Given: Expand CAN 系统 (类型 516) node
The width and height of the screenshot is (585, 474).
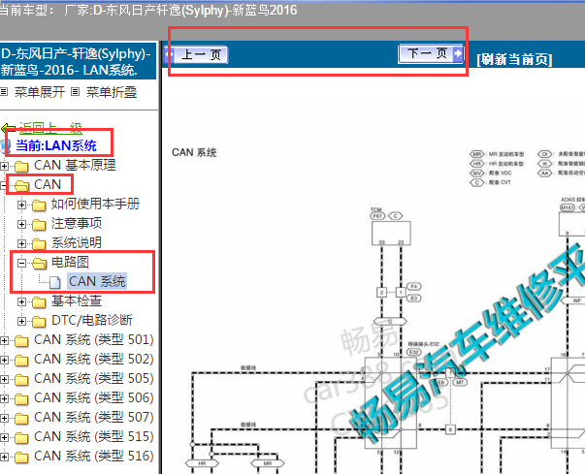Looking at the screenshot, I should [4, 457].
